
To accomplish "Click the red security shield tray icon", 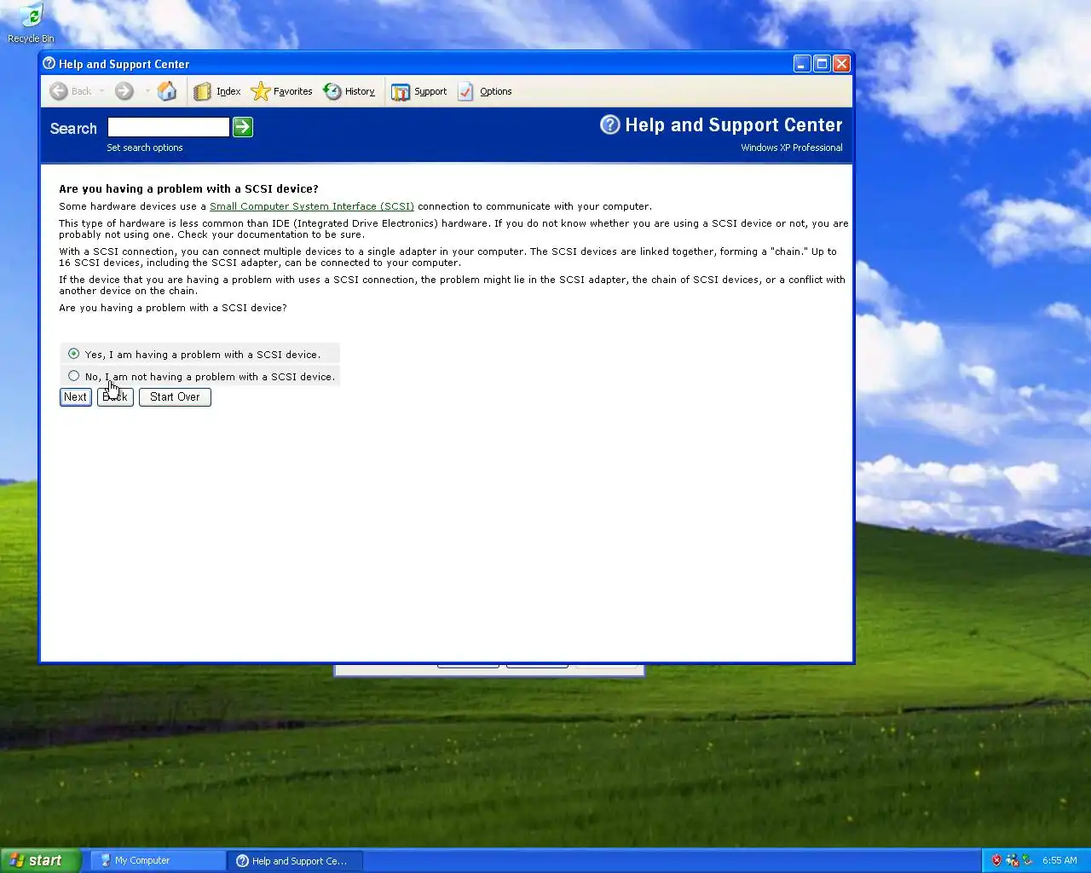I will tap(996, 860).
